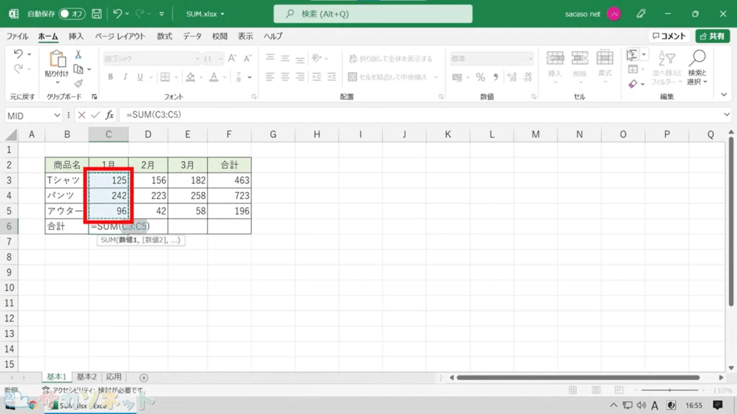Image resolution: width=737 pixels, height=414 pixels.
Task: Click inside the formula bar text
Action: (153, 115)
